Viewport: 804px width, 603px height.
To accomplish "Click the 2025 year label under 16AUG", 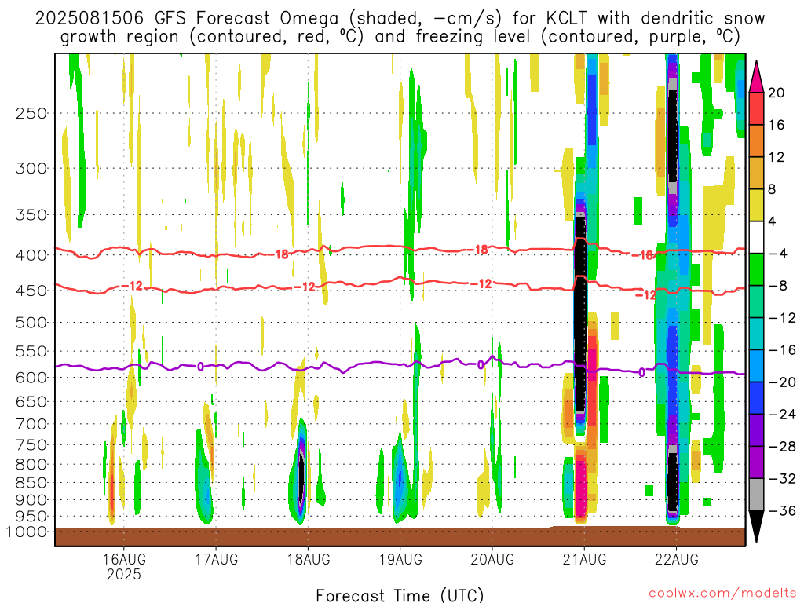I will [123, 574].
